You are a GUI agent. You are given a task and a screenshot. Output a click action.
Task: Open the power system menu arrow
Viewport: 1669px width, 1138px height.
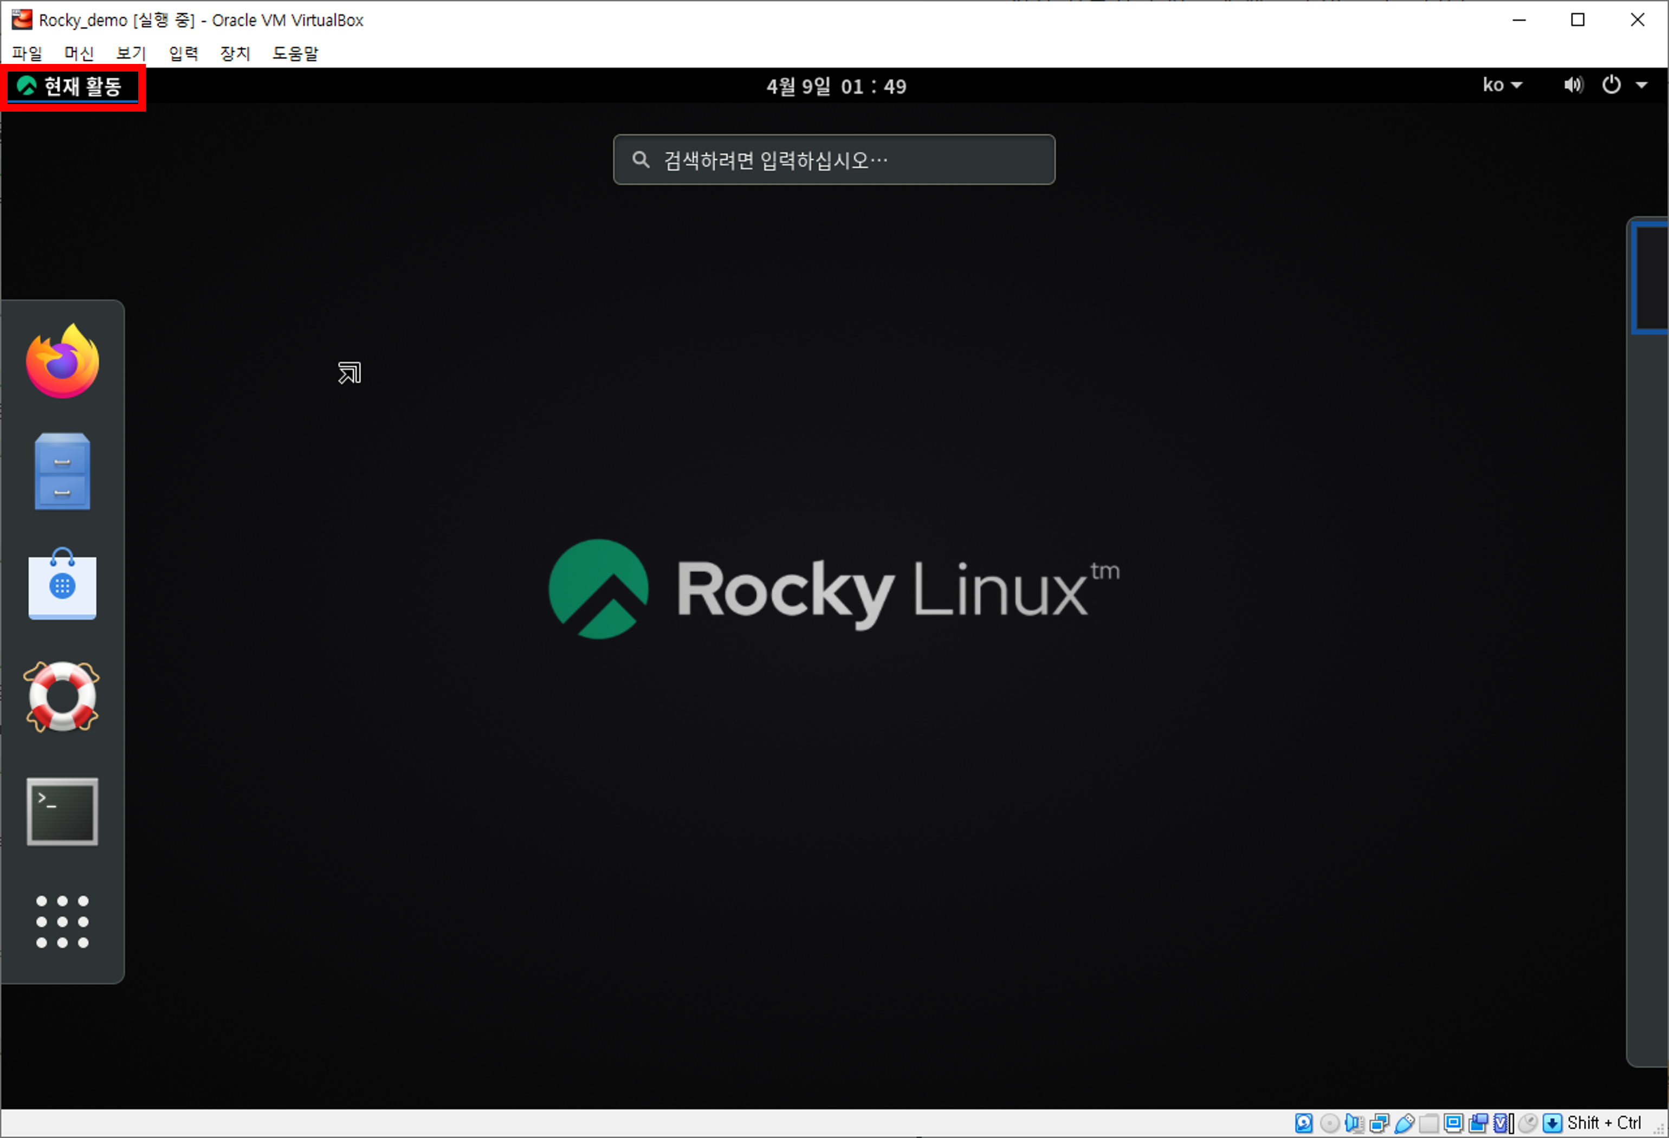pos(1642,86)
